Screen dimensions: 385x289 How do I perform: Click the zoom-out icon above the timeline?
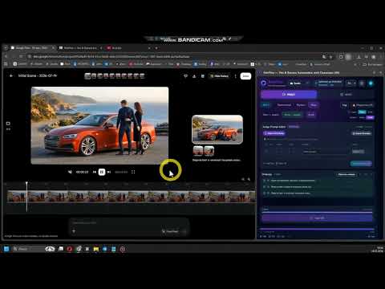[x=243, y=179]
